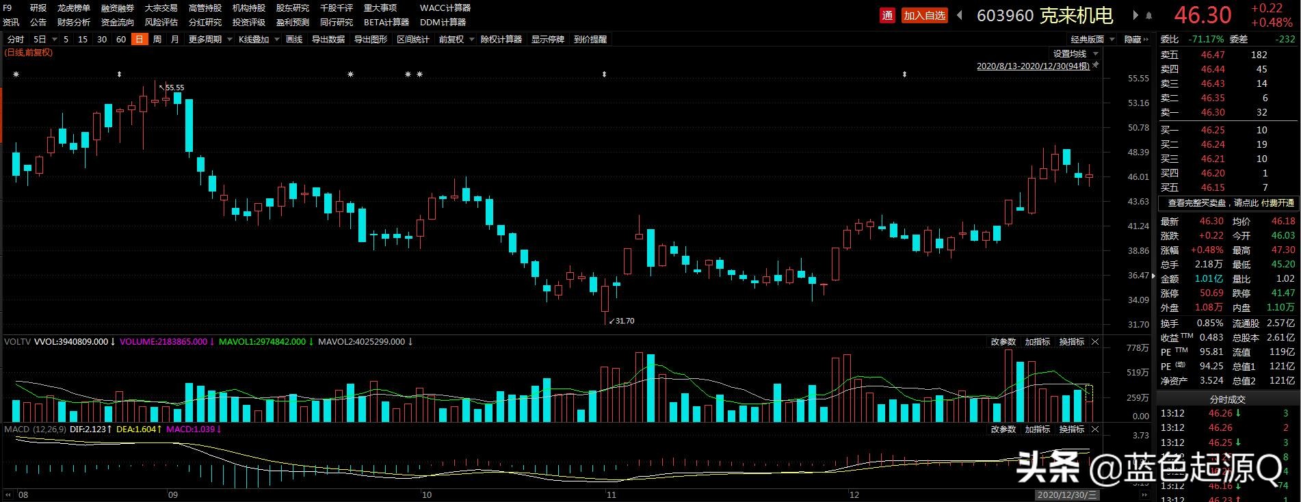Open the K线叠加 overlay dropdown
Screen dimensions: 1301x502
coord(259,40)
